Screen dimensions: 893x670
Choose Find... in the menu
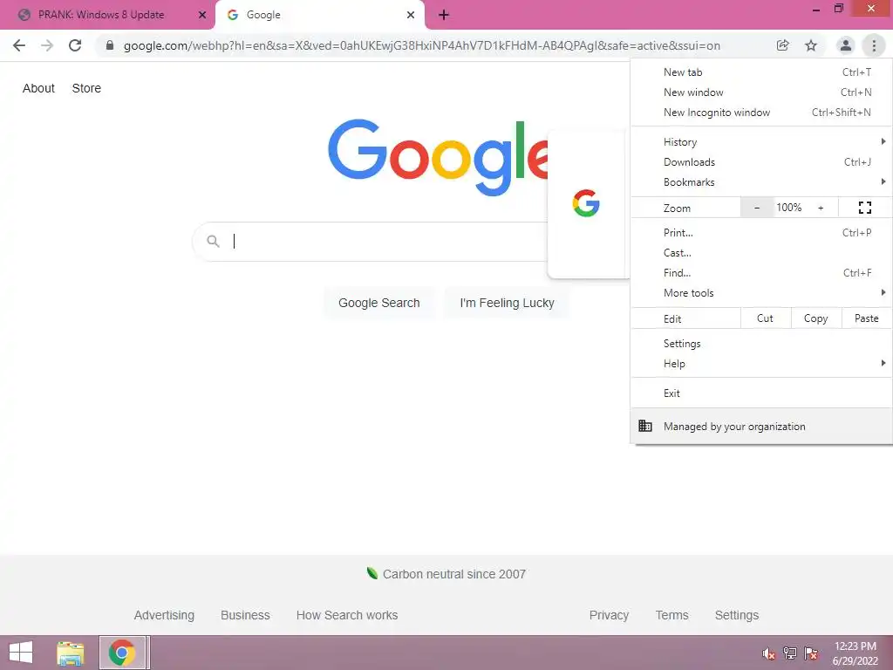tap(760, 273)
